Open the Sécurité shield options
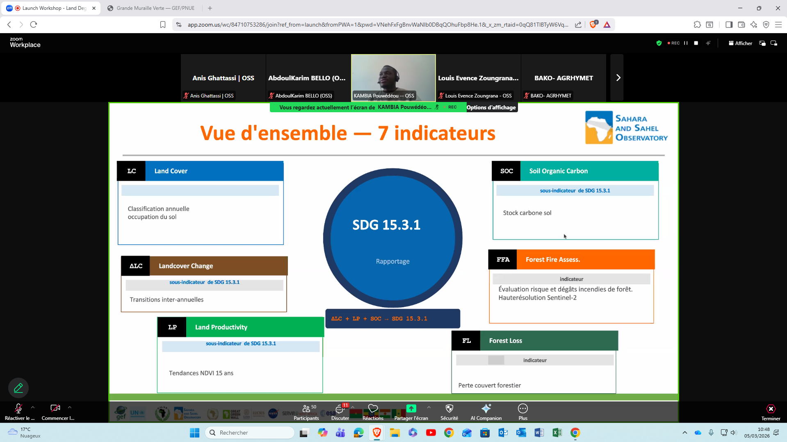 tap(449, 412)
